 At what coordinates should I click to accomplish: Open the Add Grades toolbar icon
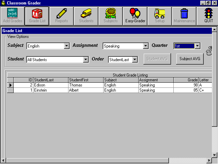(12, 16)
